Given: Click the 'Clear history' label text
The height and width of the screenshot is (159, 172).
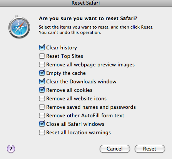Looking at the screenshot, I should click(x=62, y=47).
